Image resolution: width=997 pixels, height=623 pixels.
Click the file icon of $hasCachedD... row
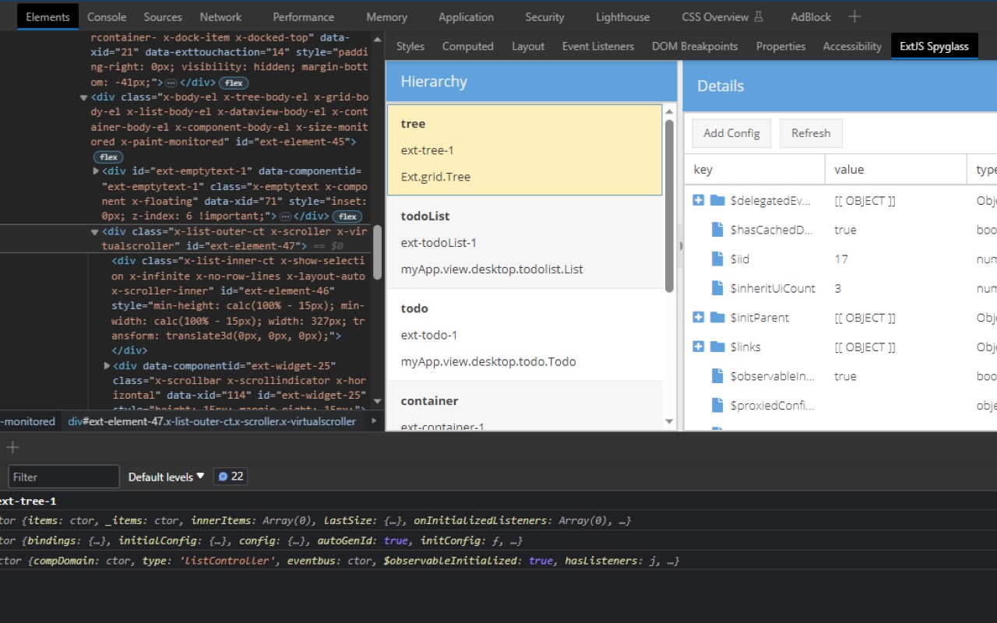point(717,230)
